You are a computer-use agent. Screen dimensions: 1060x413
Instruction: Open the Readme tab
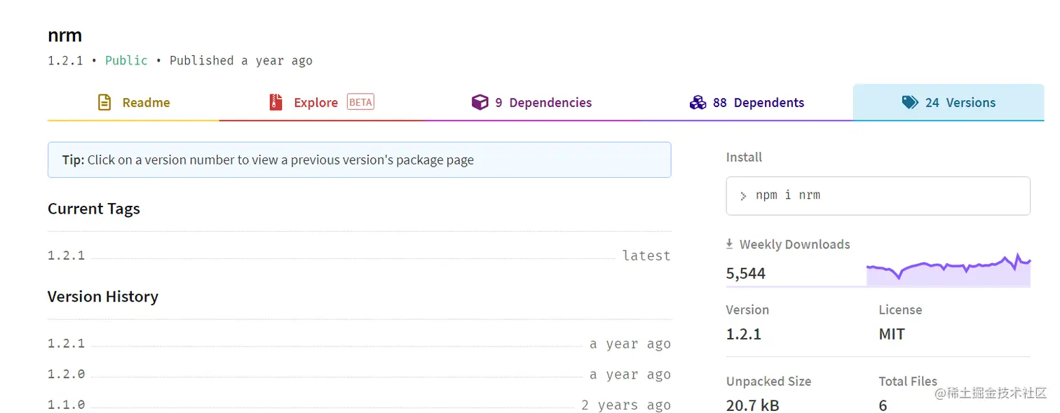(146, 103)
